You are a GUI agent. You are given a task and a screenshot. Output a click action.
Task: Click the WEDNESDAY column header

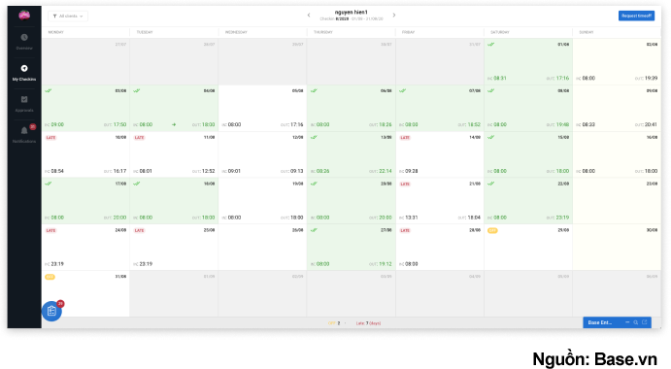pyautogui.click(x=236, y=32)
